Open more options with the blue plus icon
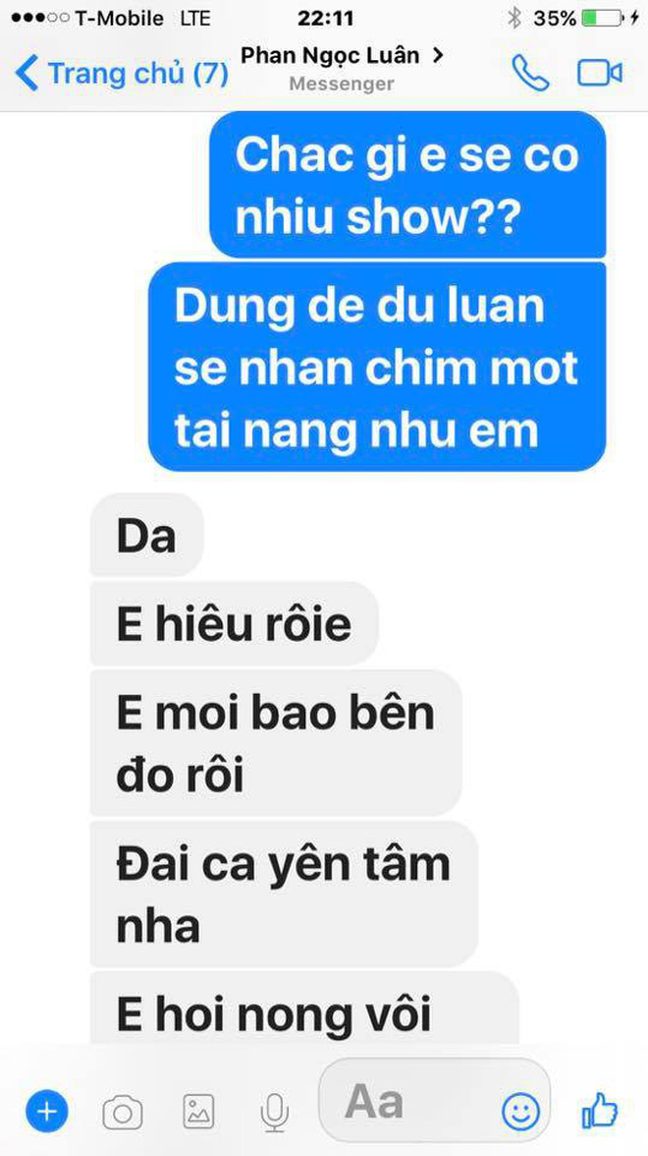This screenshot has width=648, height=1156. pos(46,1111)
